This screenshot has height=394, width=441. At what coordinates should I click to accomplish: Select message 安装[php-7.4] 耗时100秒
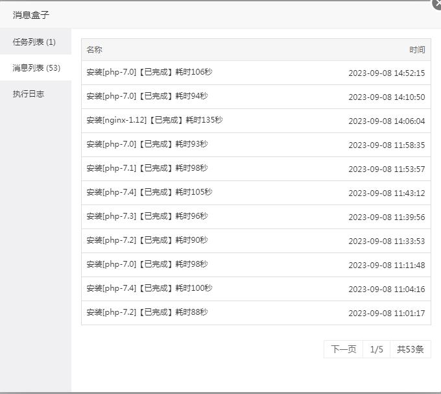pyautogui.click(x=149, y=288)
